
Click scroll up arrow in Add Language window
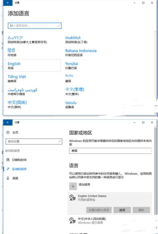coord(155,32)
